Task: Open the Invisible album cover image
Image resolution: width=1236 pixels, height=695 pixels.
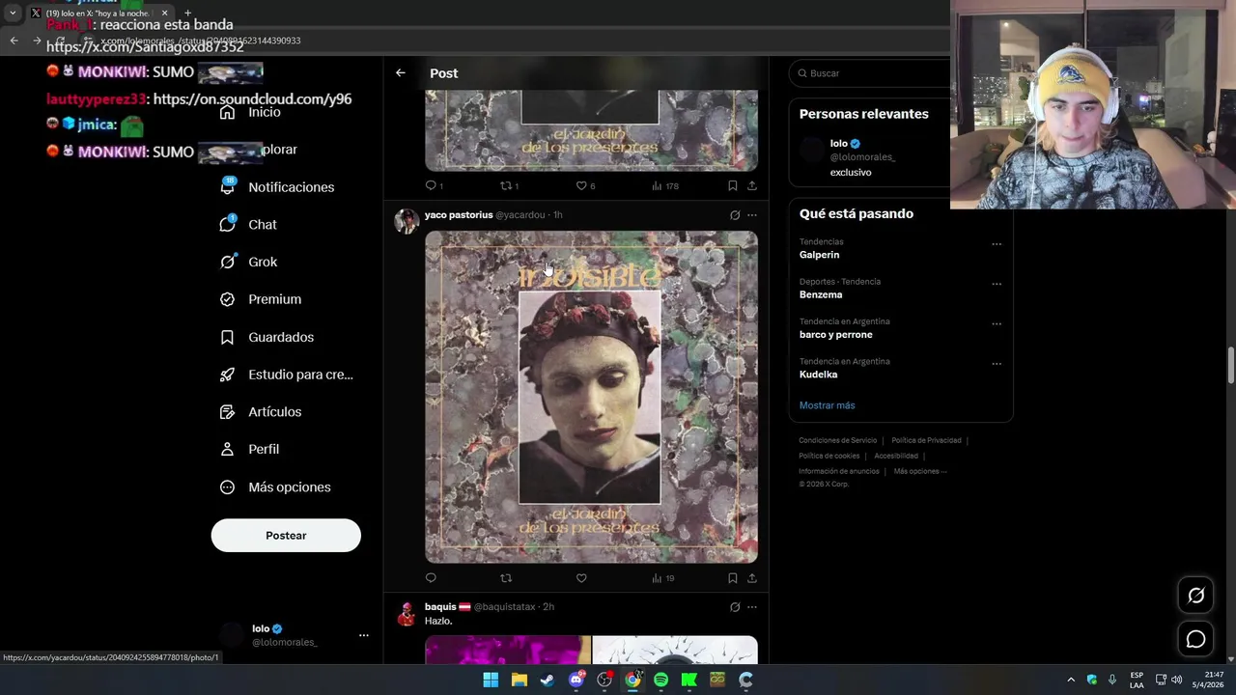Action: [x=591, y=397]
